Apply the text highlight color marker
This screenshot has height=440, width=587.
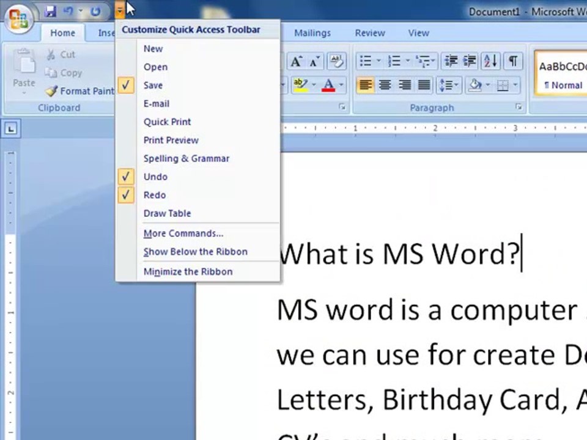pyautogui.click(x=300, y=85)
